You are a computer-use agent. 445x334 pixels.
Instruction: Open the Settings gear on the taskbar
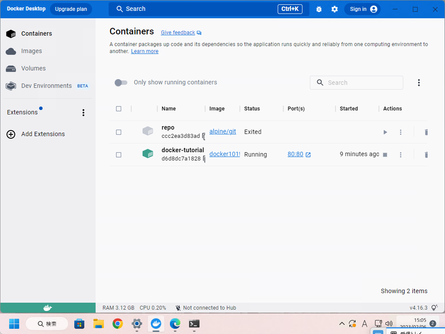tap(137, 324)
